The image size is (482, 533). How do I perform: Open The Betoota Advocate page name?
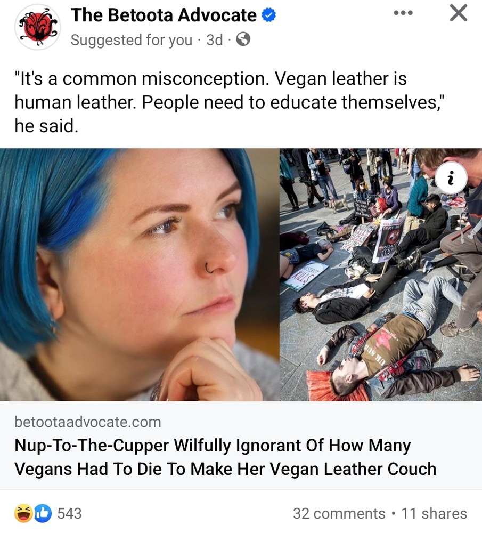164,15
